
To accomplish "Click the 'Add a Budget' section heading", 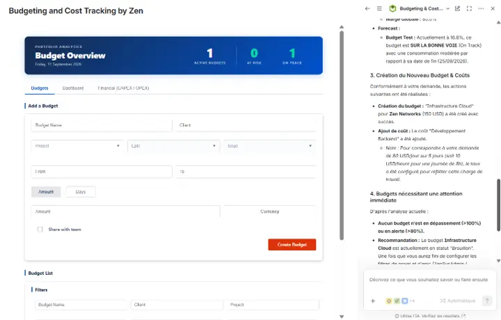I will (x=43, y=106).
